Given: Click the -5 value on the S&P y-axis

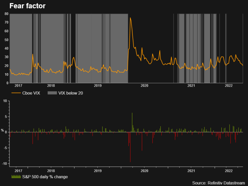Looking at the screenshot, I should pos(5,148).
